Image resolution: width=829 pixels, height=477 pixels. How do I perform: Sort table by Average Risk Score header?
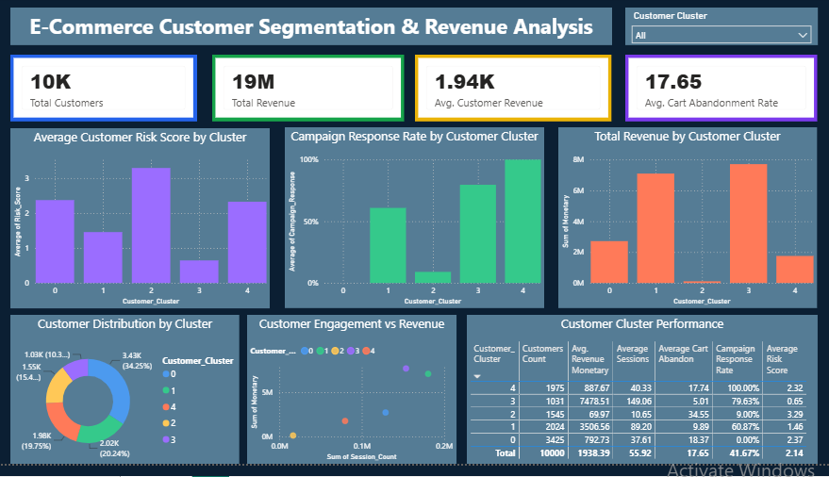[x=782, y=359]
